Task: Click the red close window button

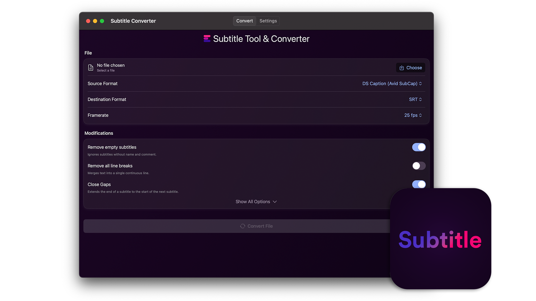Action: pos(88,21)
